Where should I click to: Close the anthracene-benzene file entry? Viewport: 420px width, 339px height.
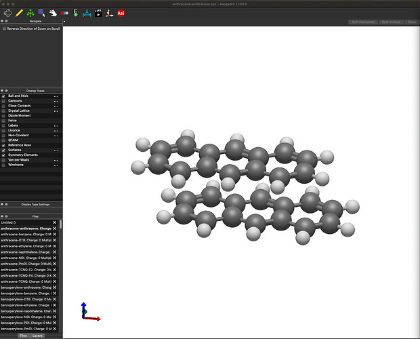pos(55,234)
